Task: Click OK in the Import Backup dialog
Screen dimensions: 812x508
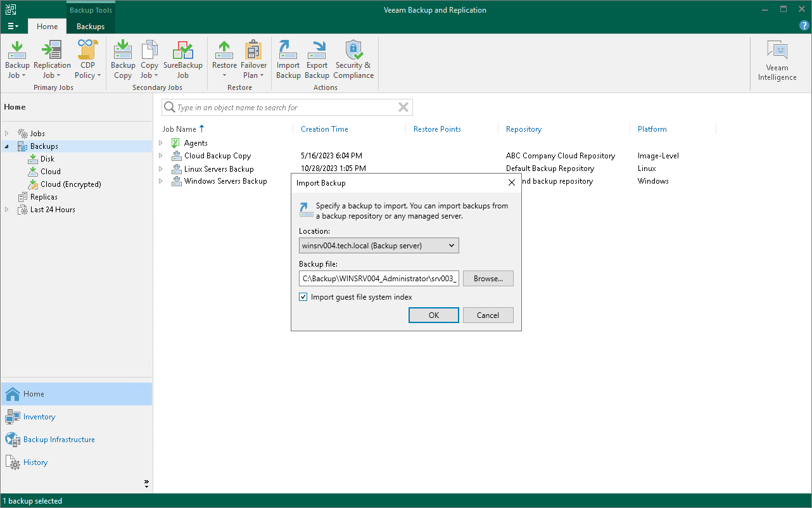Action: (x=433, y=315)
